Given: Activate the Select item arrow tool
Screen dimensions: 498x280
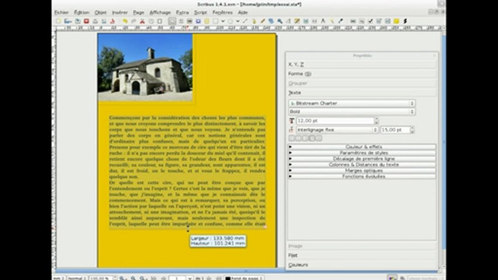Looking at the screenshot, I should click(172, 21).
